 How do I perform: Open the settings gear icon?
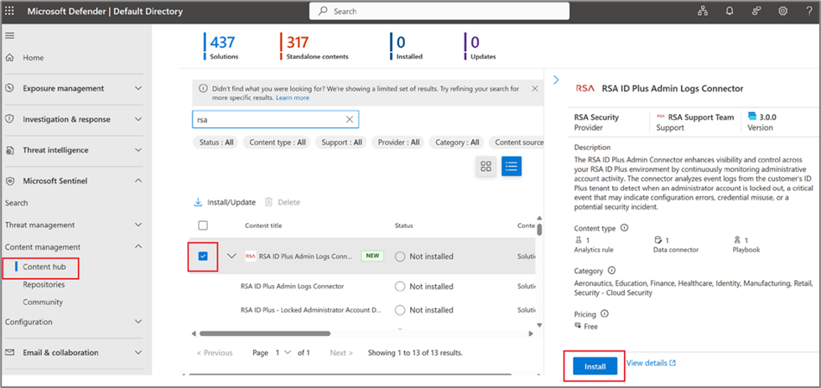782,11
